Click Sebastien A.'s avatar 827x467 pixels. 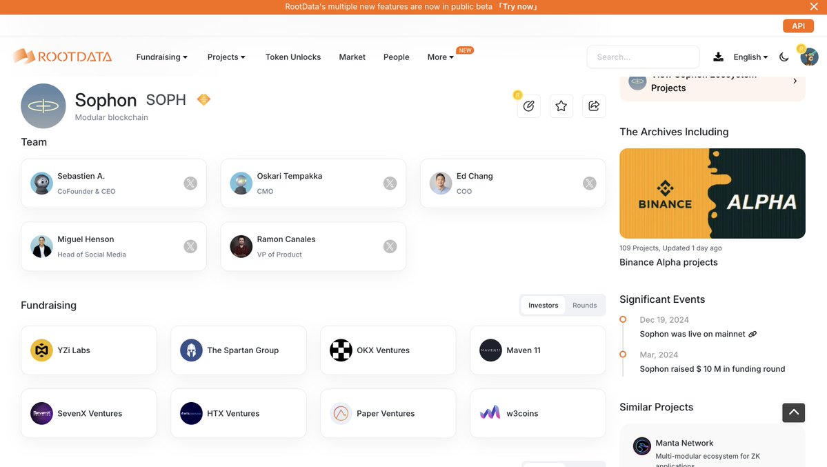pos(41,183)
